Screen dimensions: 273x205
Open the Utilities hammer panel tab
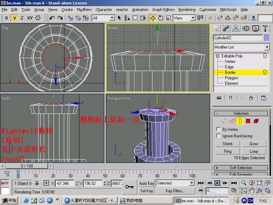click(x=265, y=28)
